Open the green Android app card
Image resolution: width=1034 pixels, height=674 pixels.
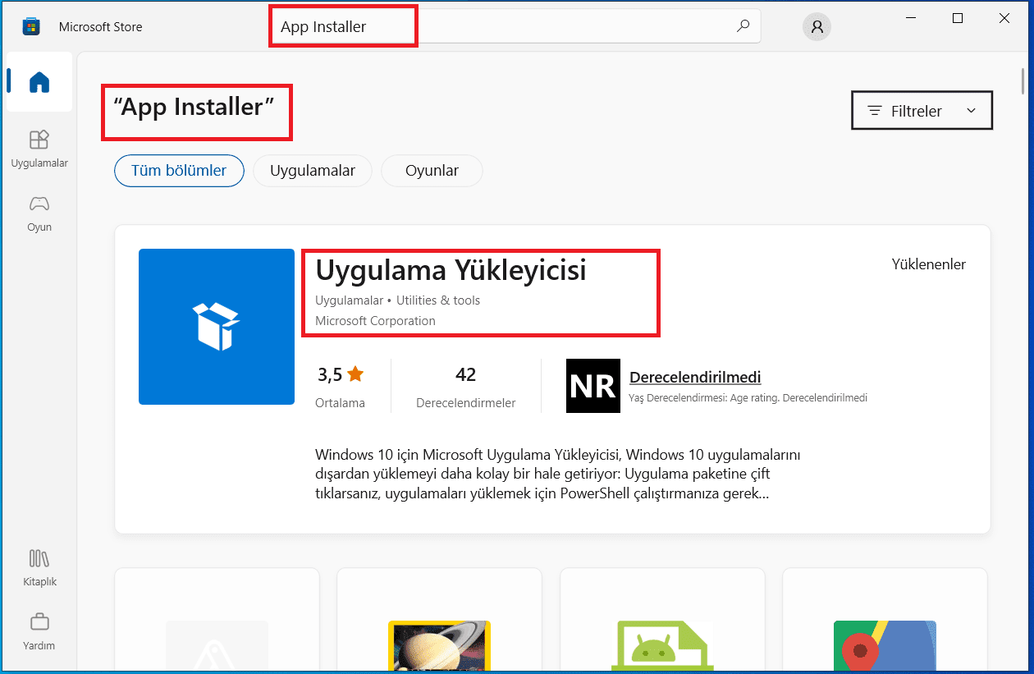pyautogui.click(x=662, y=620)
